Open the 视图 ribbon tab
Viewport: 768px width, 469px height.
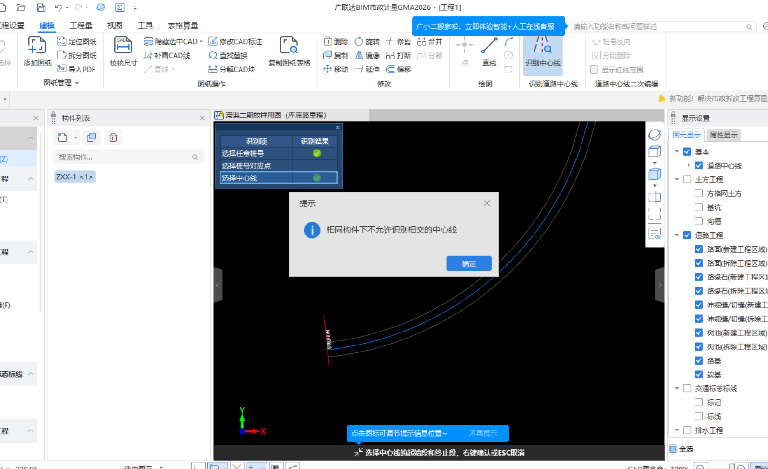coord(114,26)
